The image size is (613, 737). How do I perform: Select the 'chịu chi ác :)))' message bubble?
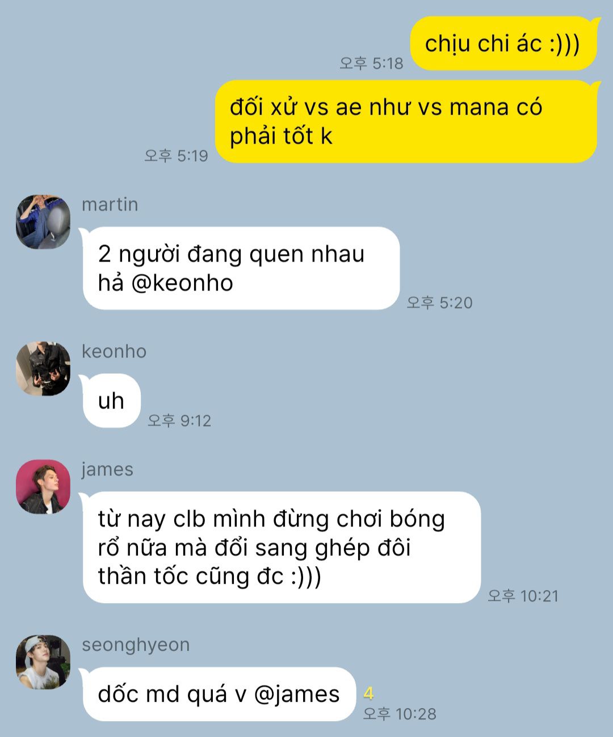(x=503, y=44)
